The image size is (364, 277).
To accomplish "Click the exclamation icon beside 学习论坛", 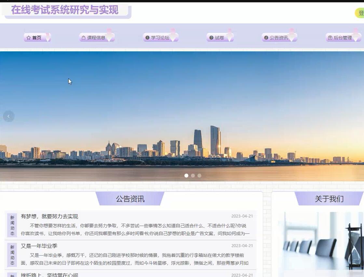I will (147, 38).
